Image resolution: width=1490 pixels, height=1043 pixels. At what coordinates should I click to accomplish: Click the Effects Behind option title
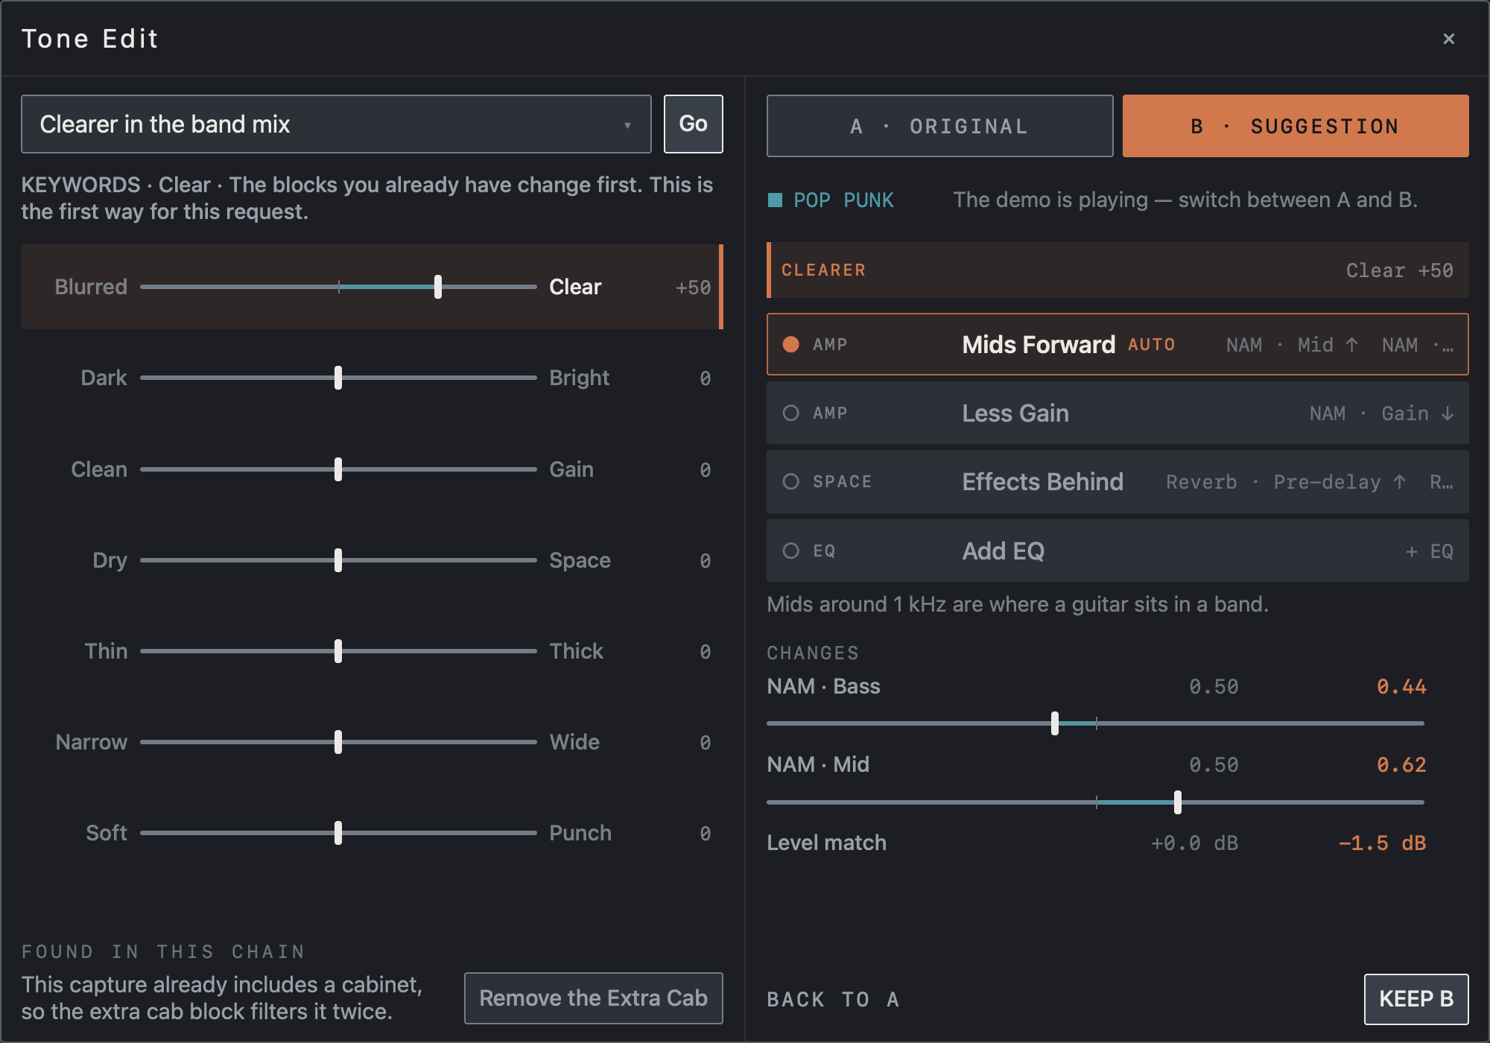pos(1042,481)
